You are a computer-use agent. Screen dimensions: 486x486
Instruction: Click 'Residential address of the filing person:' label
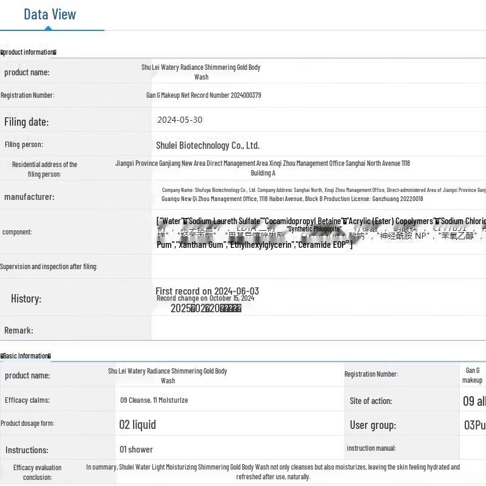point(44,169)
